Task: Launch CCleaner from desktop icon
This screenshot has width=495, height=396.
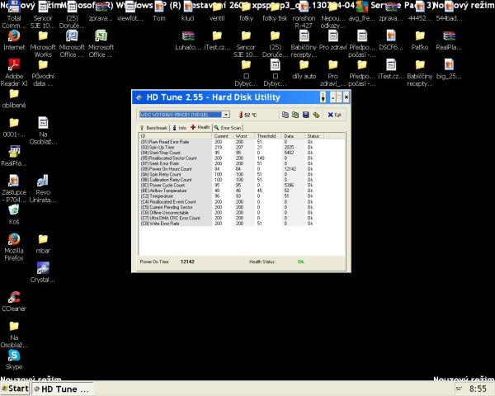Action: (14, 302)
